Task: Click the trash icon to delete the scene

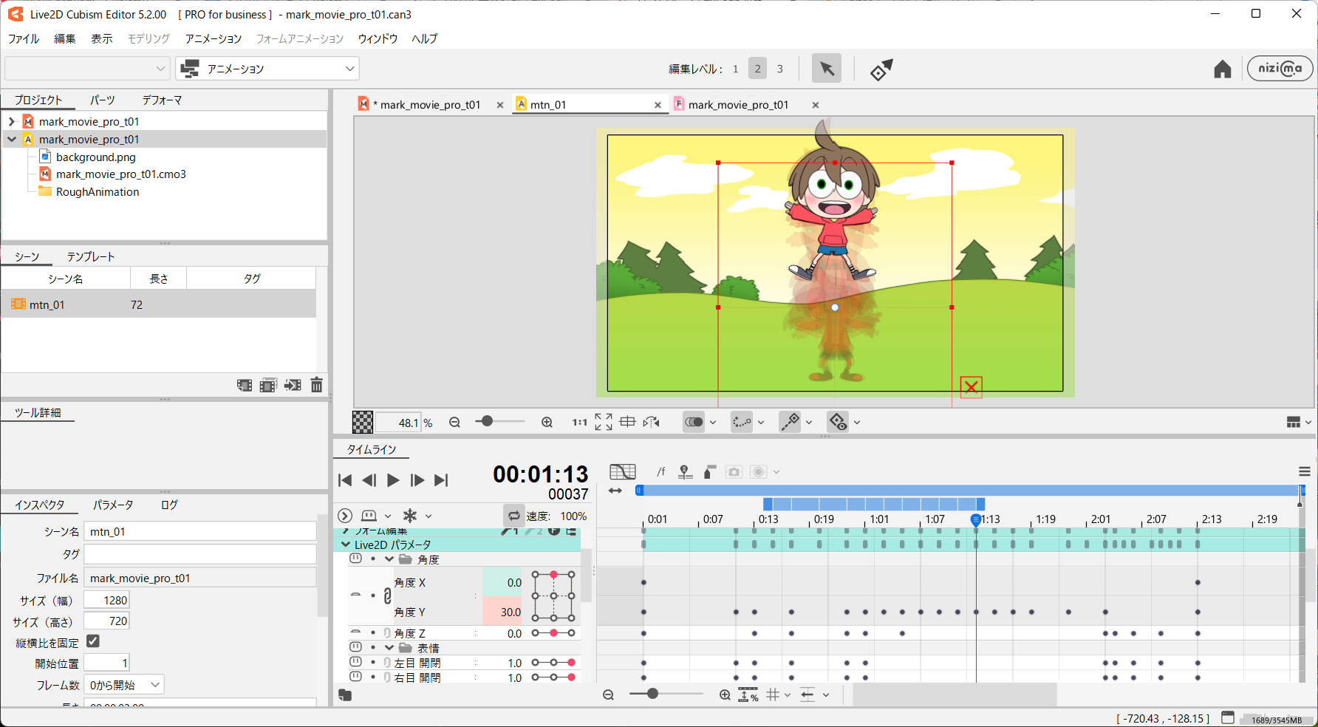Action: coord(316,385)
